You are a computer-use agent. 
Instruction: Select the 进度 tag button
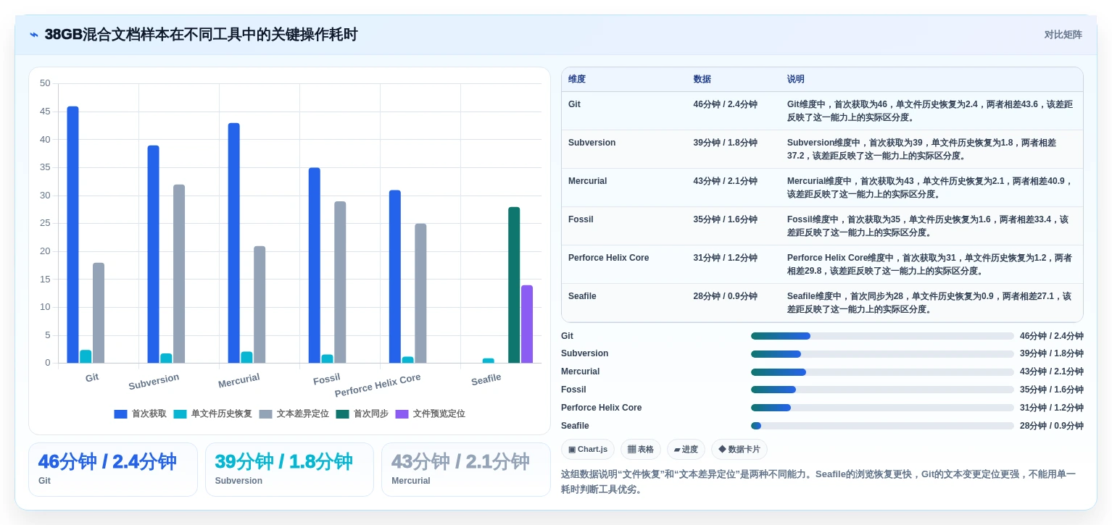pyautogui.click(x=686, y=450)
